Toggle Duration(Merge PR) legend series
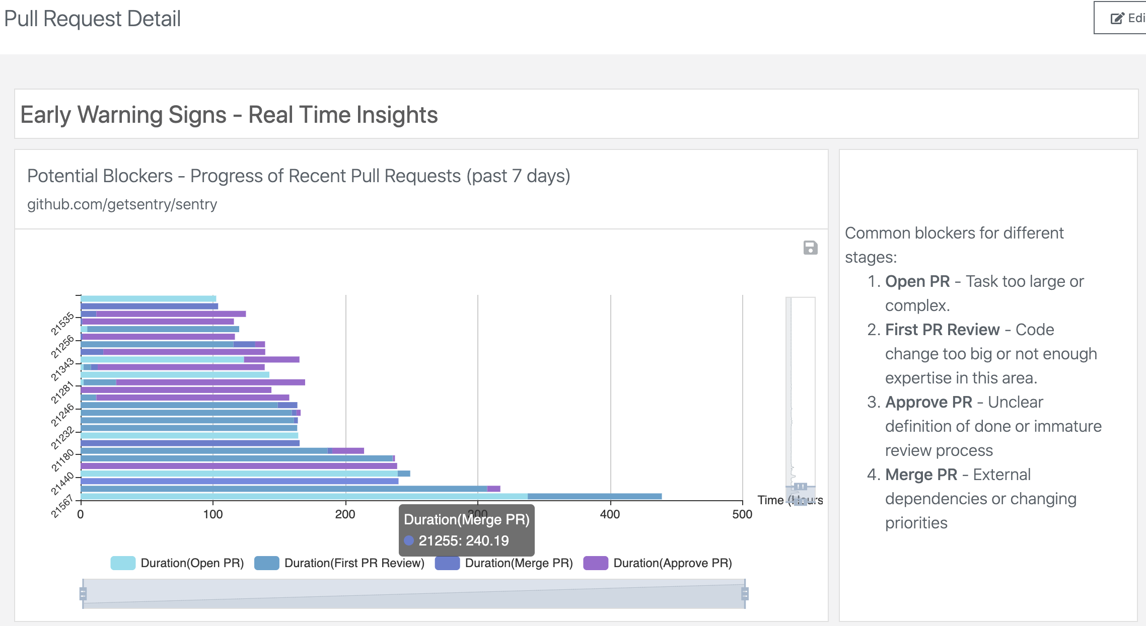1146x626 pixels. point(519,563)
